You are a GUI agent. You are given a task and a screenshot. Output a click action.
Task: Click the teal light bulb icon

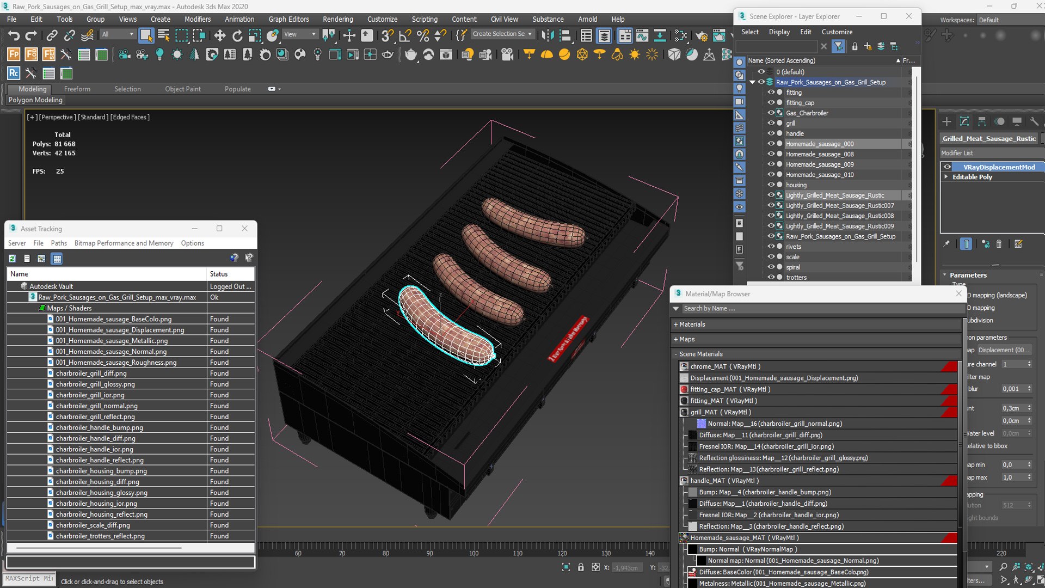point(159,54)
